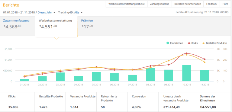Click Berichte herunterladen
The width and height of the screenshot is (232, 112).
pos(188,4)
